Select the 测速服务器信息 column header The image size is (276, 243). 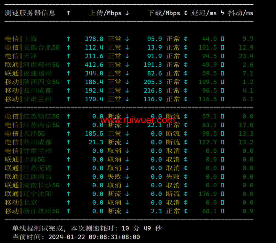click(30, 13)
